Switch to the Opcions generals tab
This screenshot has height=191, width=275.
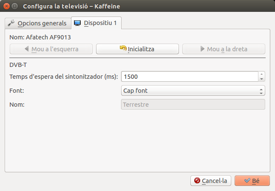[37, 23]
